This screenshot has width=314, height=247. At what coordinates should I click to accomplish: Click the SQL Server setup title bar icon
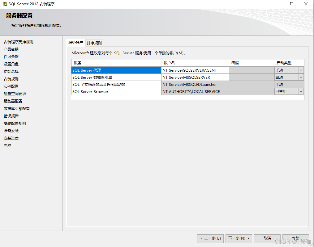[5, 4]
